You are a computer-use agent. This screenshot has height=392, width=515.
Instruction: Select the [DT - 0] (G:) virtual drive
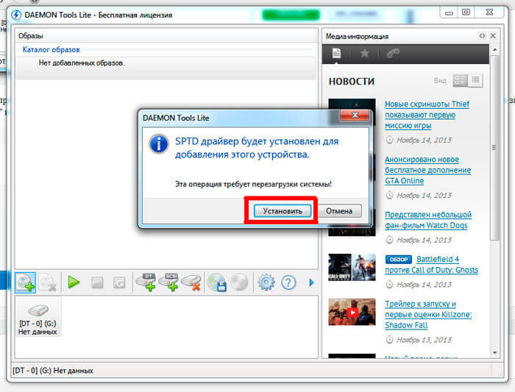[38, 318]
